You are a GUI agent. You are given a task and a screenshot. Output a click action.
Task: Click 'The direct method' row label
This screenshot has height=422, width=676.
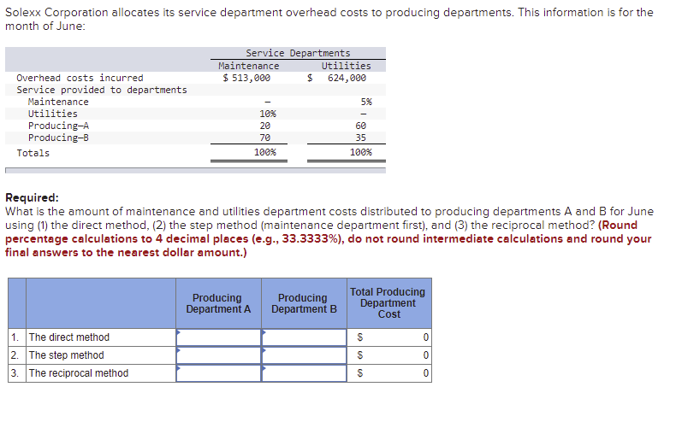point(69,337)
